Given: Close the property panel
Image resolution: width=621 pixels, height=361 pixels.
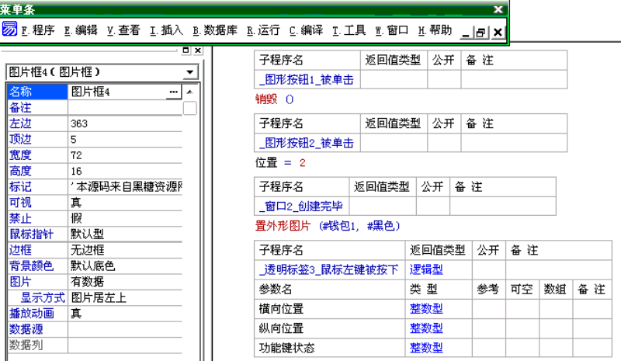Looking at the screenshot, I should [198, 50].
